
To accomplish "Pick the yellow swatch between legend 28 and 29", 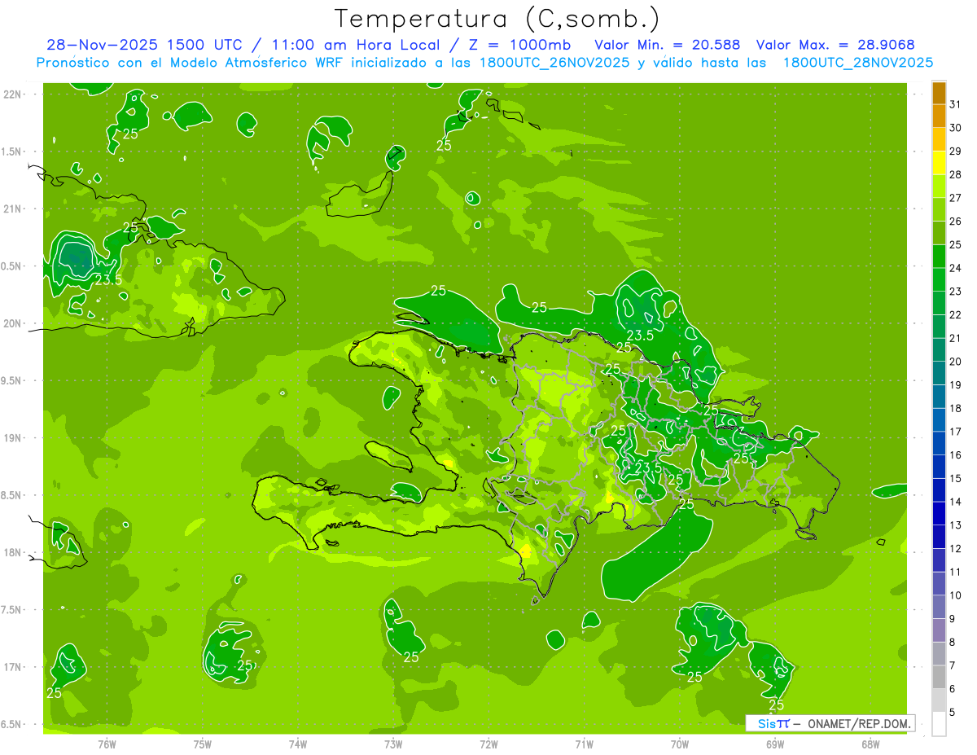I will click(x=939, y=163).
